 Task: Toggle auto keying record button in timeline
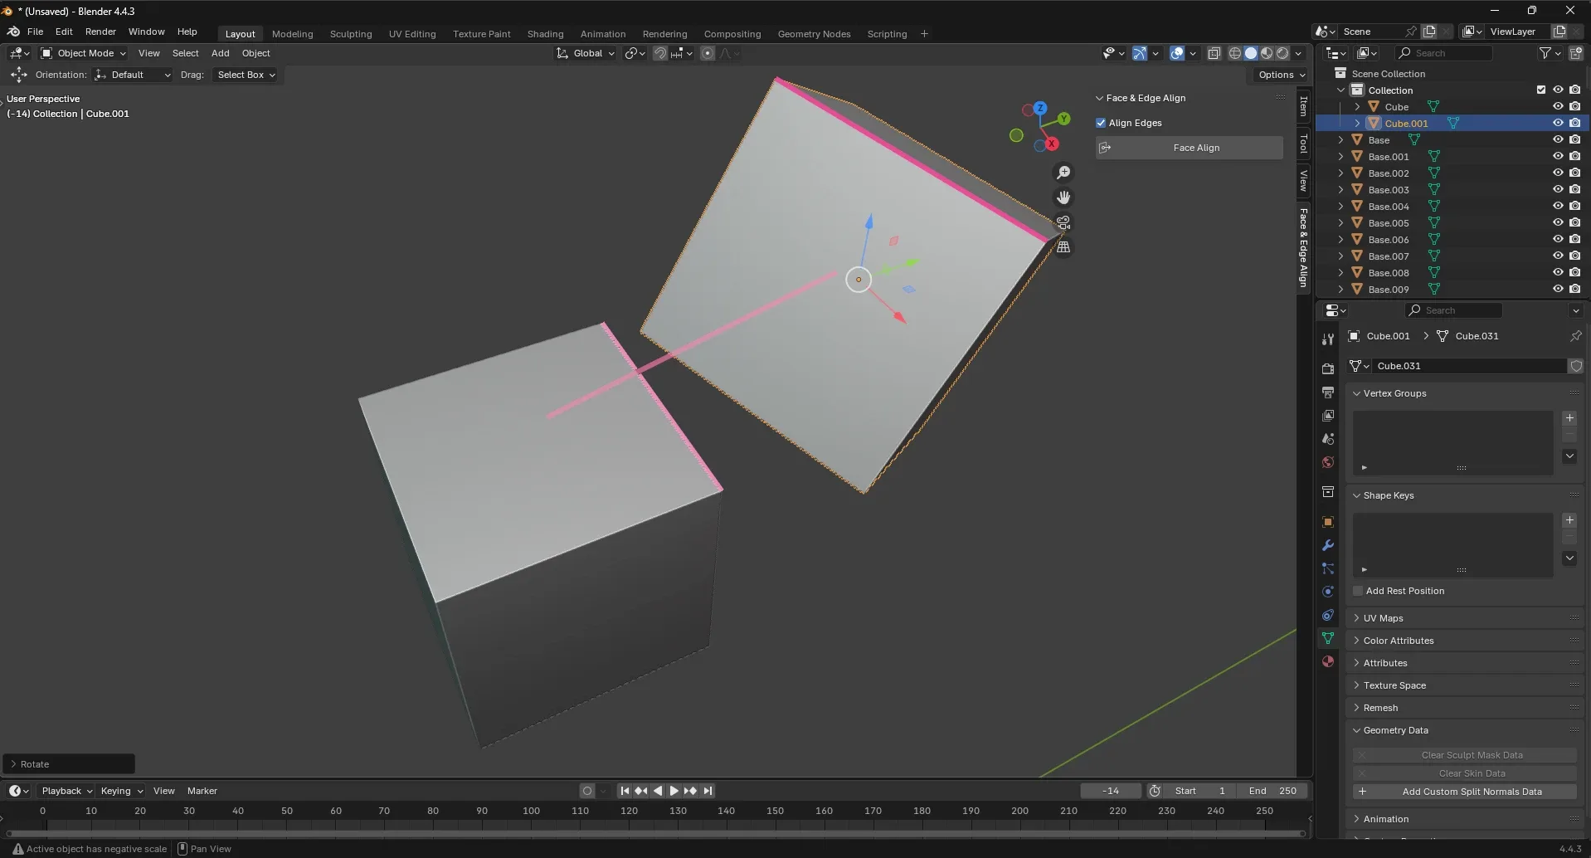(x=587, y=791)
